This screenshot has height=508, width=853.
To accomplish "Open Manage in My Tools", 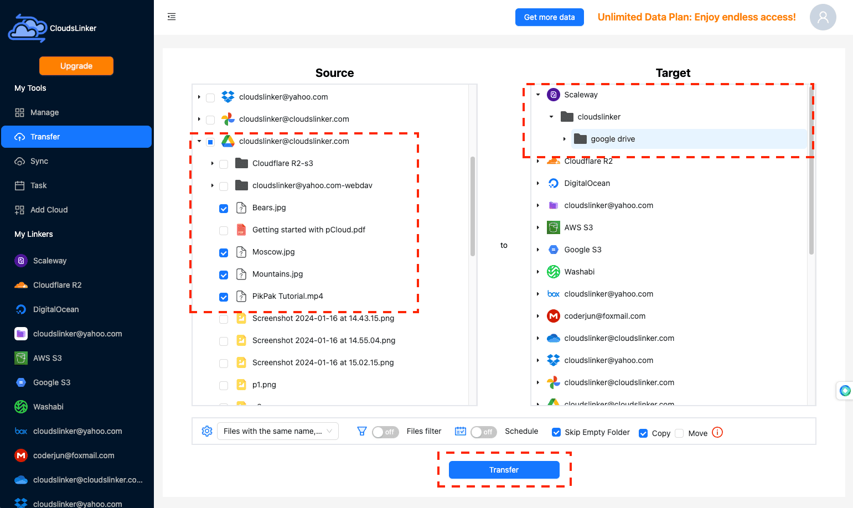I will [76, 112].
